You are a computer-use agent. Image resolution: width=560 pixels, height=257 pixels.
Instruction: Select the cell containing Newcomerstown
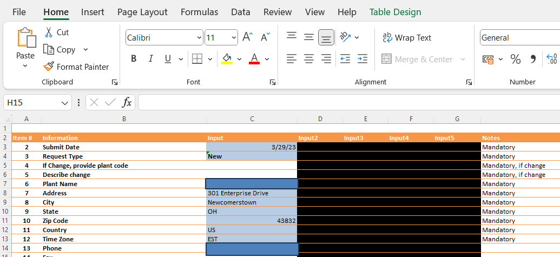[x=252, y=202]
